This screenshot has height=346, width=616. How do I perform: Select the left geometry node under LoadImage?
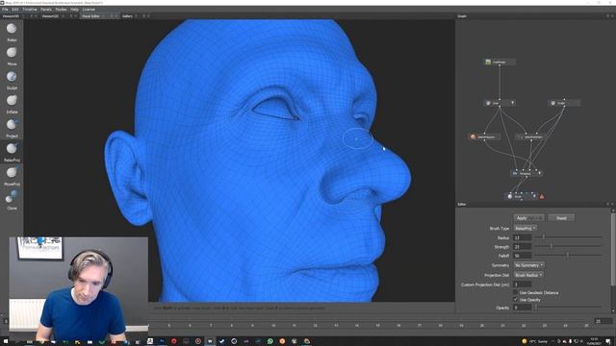[499, 103]
